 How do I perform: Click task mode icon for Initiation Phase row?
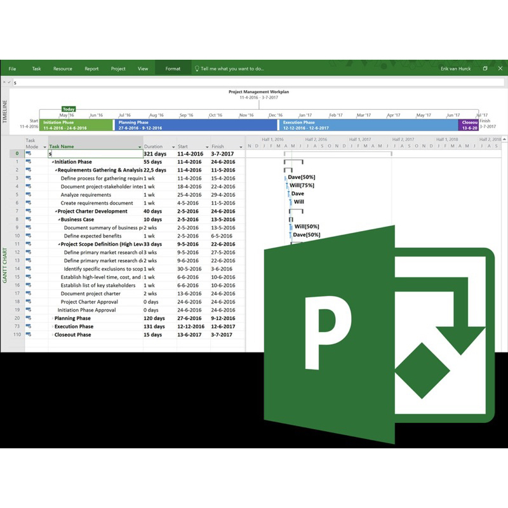point(29,162)
